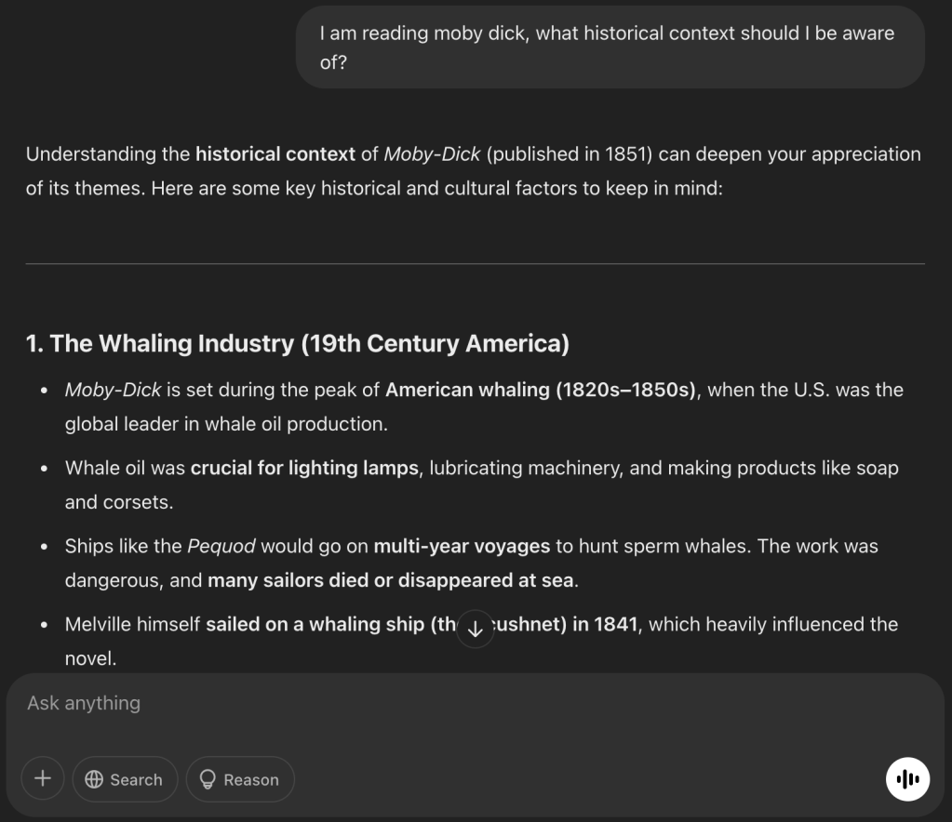The width and height of the screenshot is (952, 822).
Task: Click the horizontal divider below the intro
Action: (x=475, y=264)
